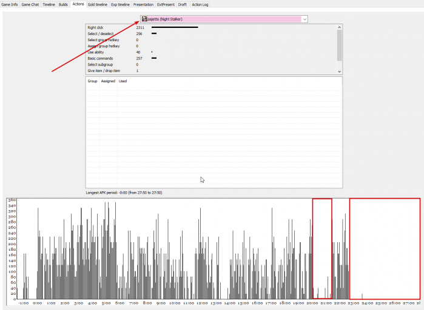Switch to the Presentation tab
This screenshot has height=310, width=424.
pyautogui.click(x=143, y=5)
